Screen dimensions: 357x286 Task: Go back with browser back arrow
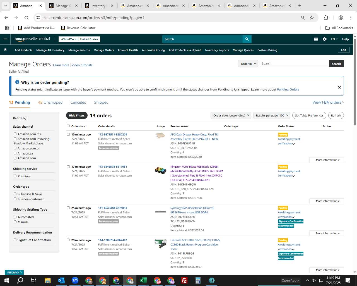(6, 18)
